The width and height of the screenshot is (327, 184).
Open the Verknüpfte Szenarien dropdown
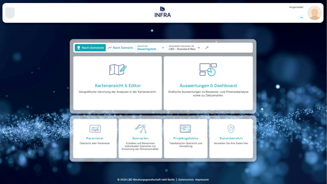pos(184,48)
